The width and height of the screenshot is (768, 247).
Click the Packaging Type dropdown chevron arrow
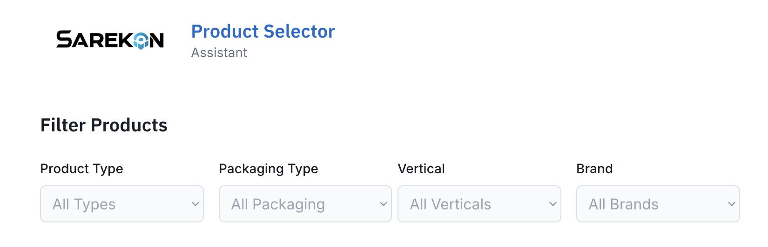coord(384,204)
